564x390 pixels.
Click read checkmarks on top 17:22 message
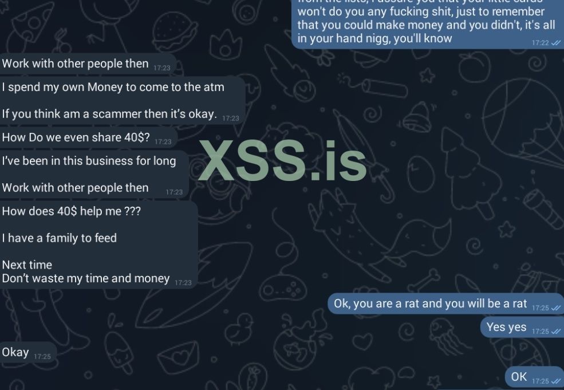(556, 43)
